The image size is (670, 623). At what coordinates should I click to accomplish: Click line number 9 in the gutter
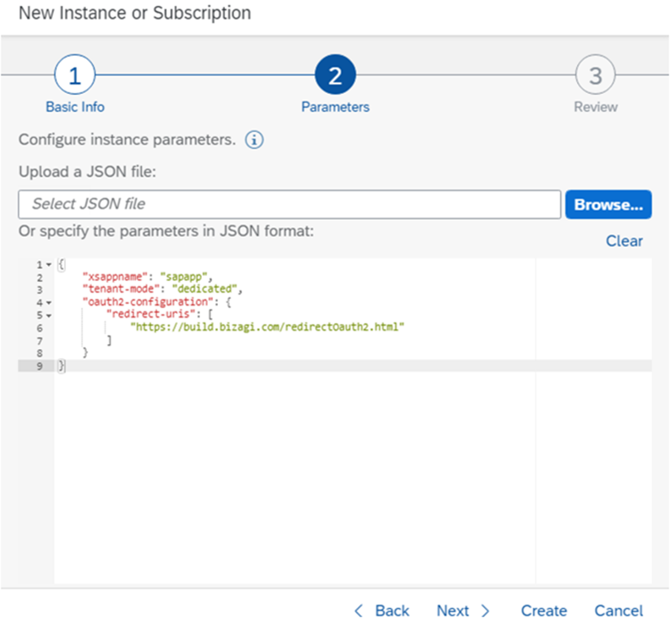click(39, 366)
